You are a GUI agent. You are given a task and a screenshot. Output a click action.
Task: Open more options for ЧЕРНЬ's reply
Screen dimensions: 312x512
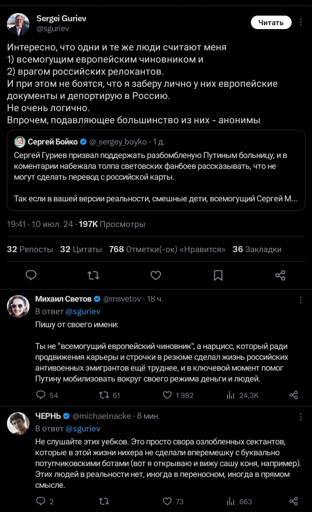(301, 417)
